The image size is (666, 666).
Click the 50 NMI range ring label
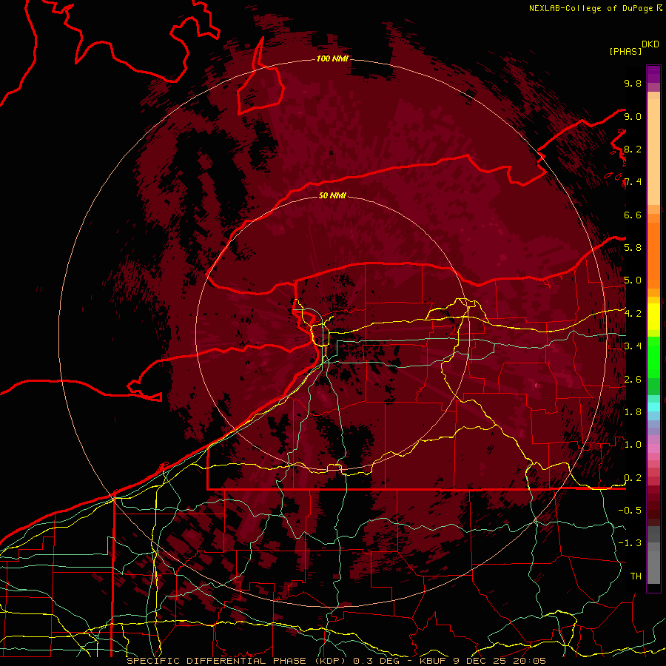(332, 195)
